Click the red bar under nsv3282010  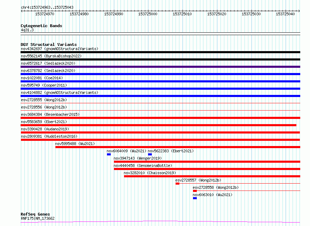(x=212, y=176)
